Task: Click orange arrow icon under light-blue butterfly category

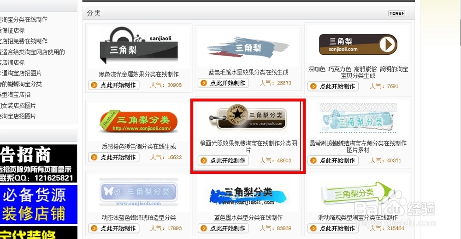Action: point(94,228)
